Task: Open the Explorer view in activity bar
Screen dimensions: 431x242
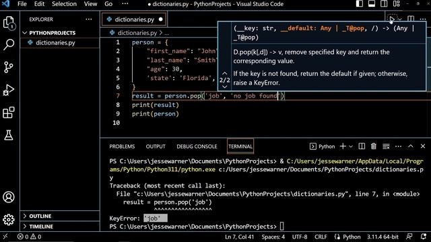Action: (9, 22)
